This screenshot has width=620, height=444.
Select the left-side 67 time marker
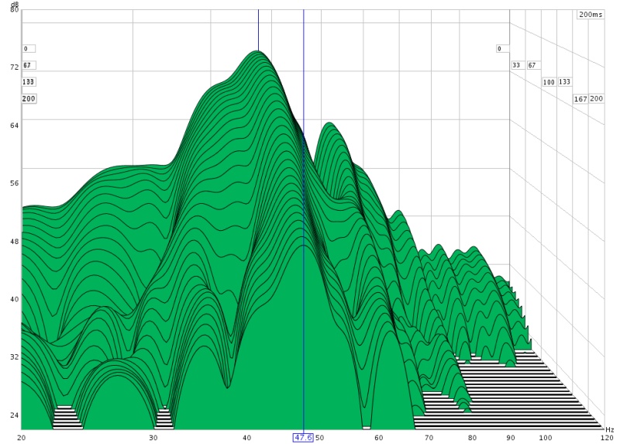(28, 65)
